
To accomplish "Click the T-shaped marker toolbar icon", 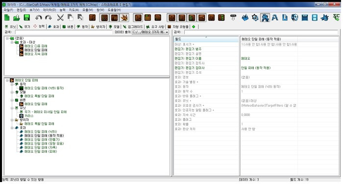I will (x=233, y=18).
